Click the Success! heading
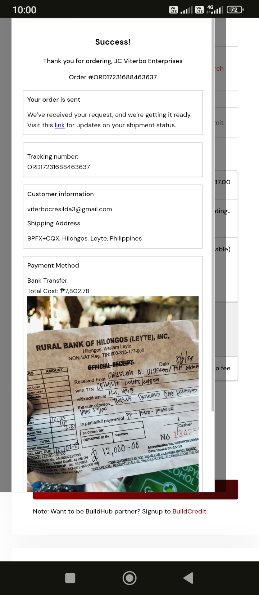This screenshot has height=595, width=259. pos(113,42)
